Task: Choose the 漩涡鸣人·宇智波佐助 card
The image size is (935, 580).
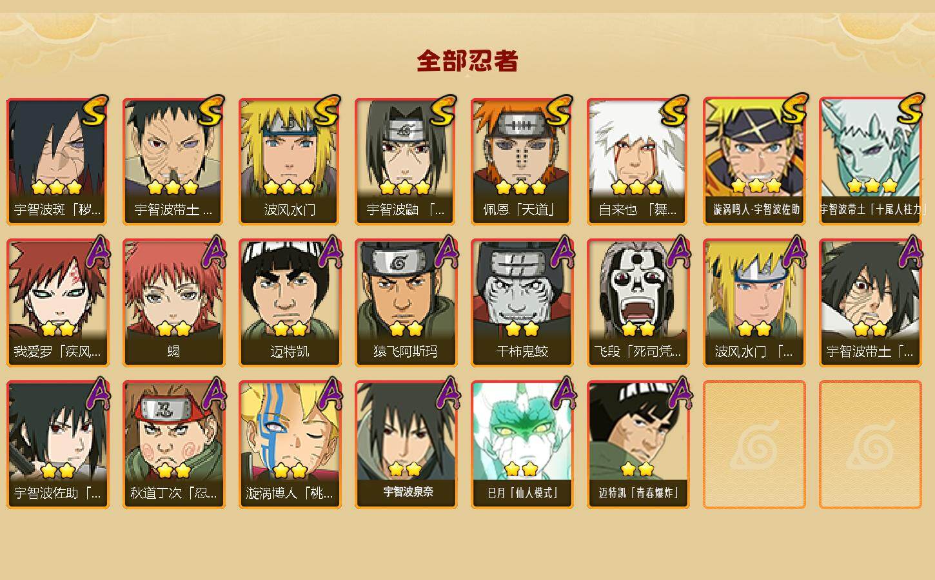Action: click(x=754, y=161)
